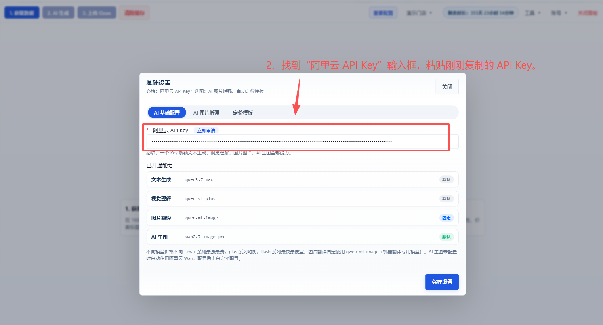Viewport: 603px width, 325px height.
Task: Follow the 立即申请 link
Action: click(x=206, y=131)
